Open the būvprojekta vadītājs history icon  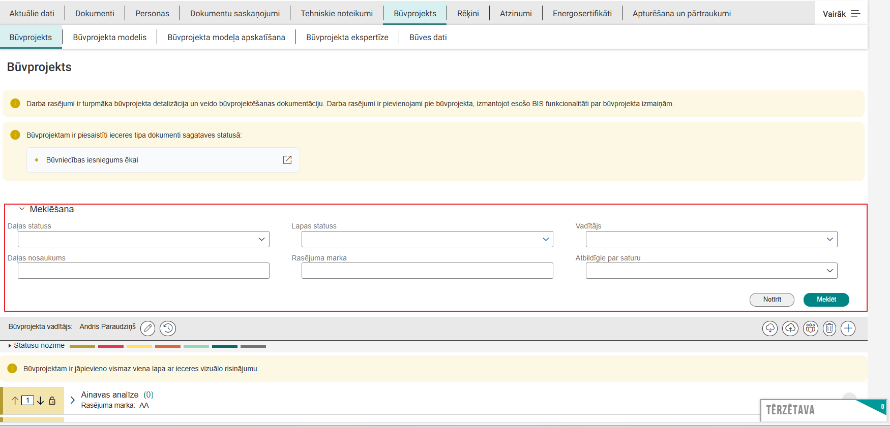tap(168, 329)
